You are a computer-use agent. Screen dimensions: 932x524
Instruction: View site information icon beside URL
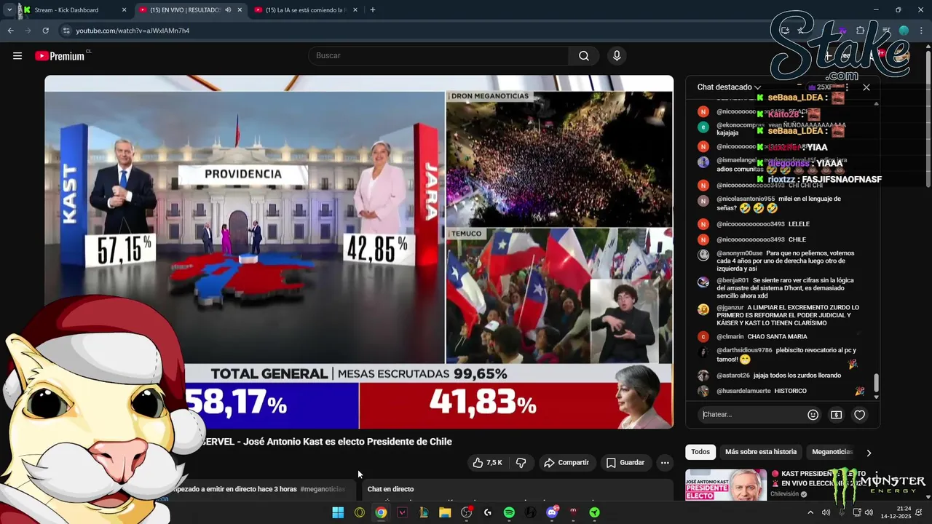coord(66,31)
